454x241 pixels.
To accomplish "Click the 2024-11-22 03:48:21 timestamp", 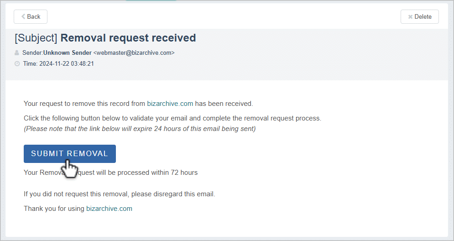I will coord(67,64).
